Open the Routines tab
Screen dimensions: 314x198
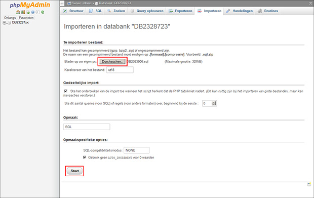268,11
